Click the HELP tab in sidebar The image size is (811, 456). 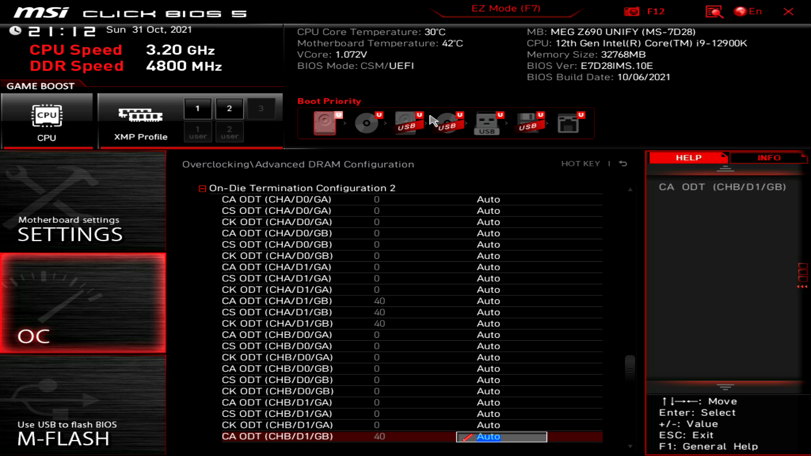click(688, 157)
